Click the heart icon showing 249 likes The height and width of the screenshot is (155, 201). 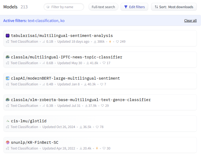(117, 42)
